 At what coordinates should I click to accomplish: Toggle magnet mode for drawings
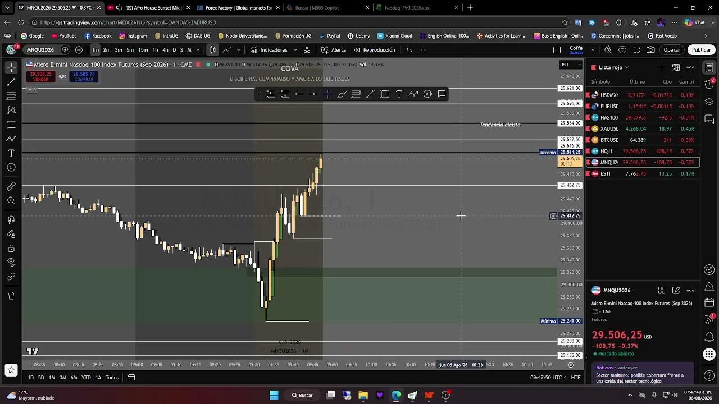(11, 220)
